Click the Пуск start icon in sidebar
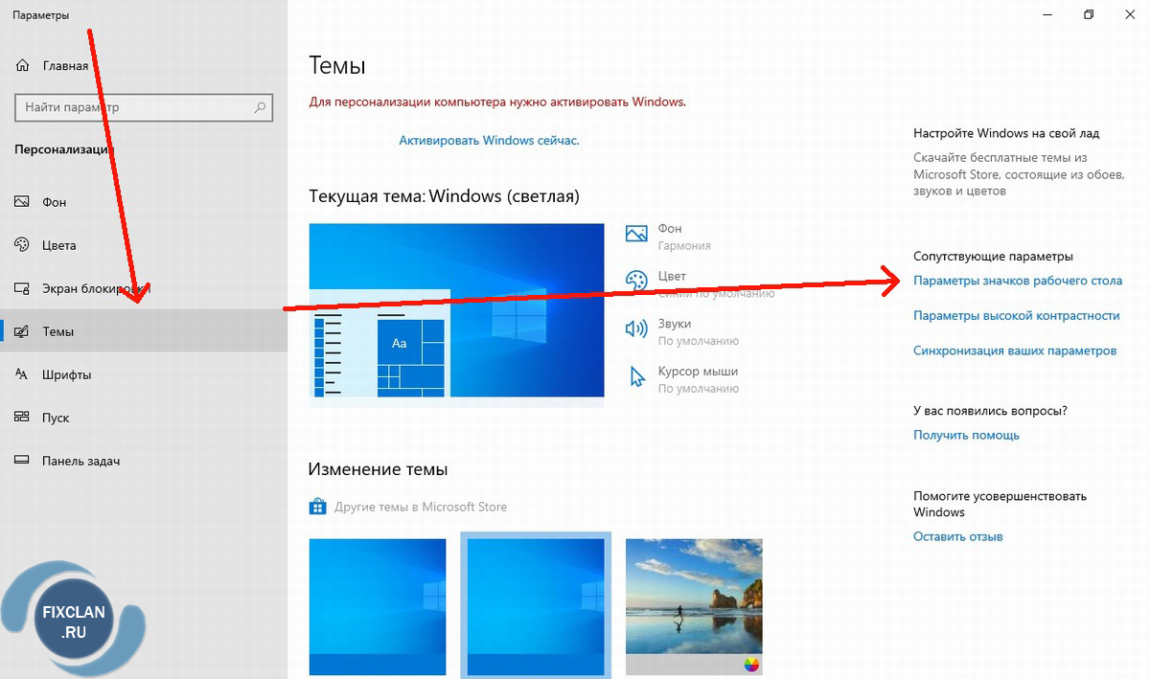The width and height of the screenshot is (1150, 679). (x=23, y=418)
